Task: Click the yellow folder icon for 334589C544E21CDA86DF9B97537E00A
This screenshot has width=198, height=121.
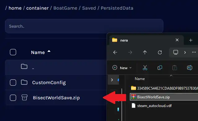Action: (134, 88)
